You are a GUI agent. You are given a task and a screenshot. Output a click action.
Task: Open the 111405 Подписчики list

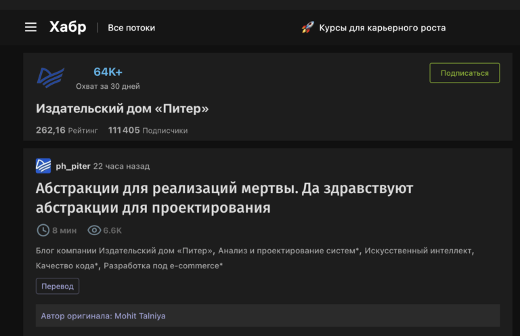148,130
